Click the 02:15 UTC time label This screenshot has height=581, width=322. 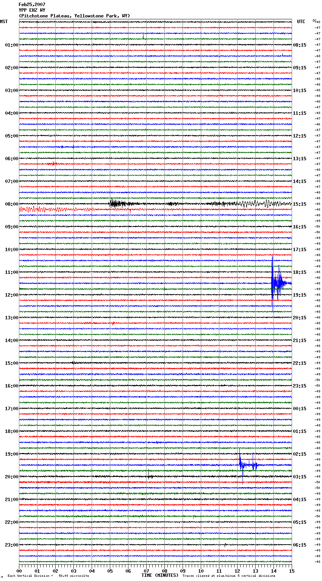(x=300, y=454)
